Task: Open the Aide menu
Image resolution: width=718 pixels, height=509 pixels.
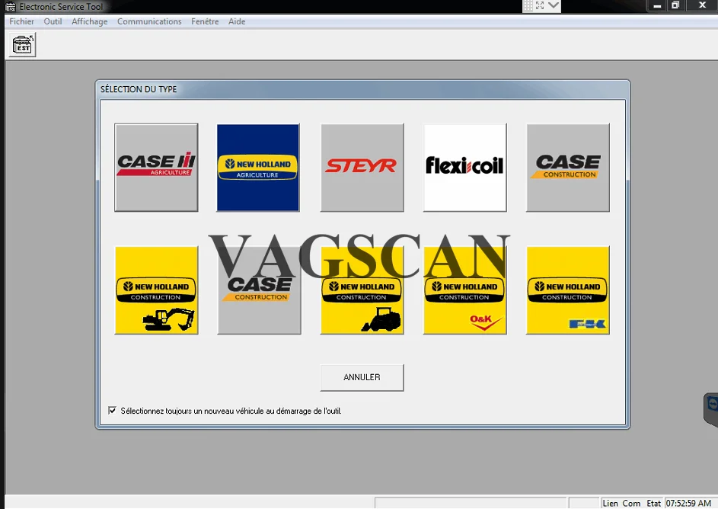Action: [x=237, y=21]
